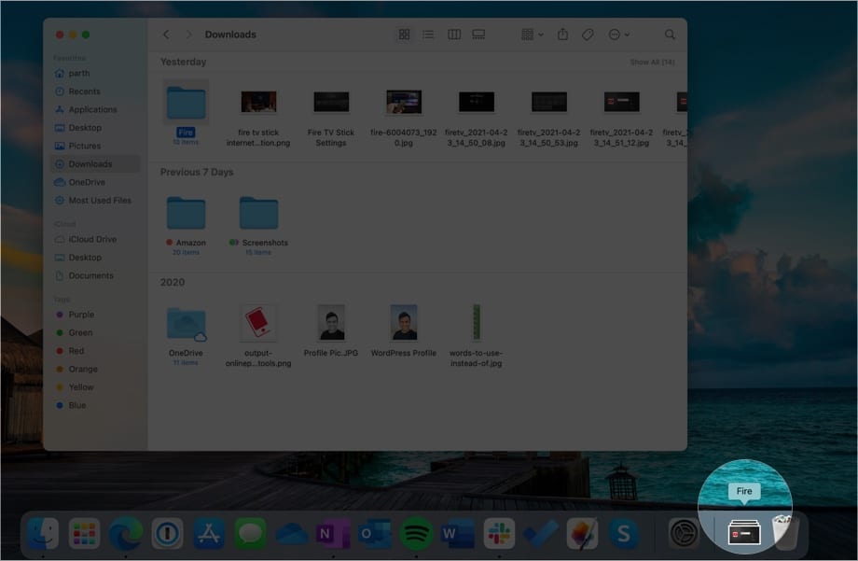Screen dimensions: 858x561
Task: Launch Microsoft Edge from the Dock
Action: pos(126,533)
